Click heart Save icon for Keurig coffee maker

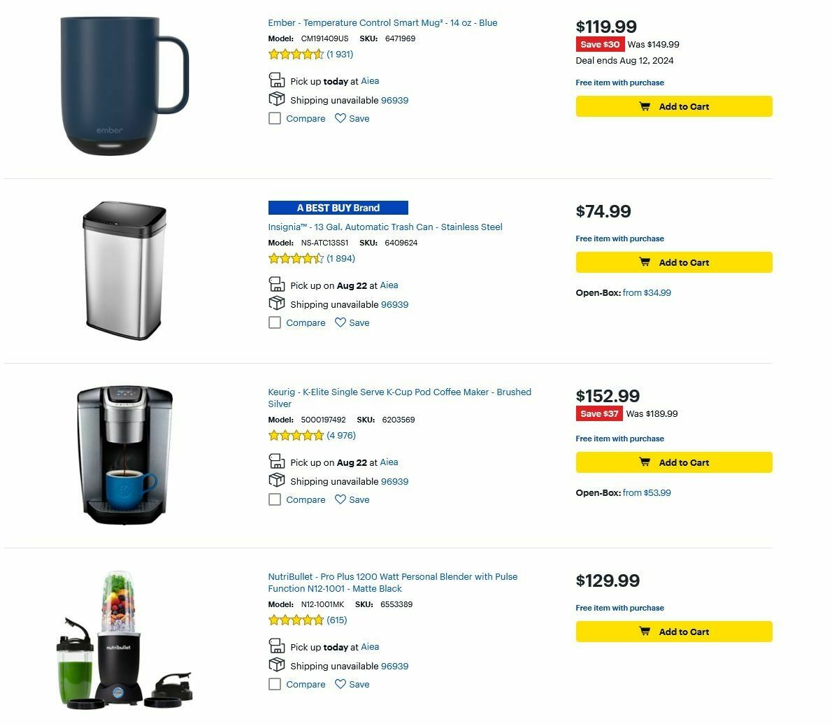[340, 499]
